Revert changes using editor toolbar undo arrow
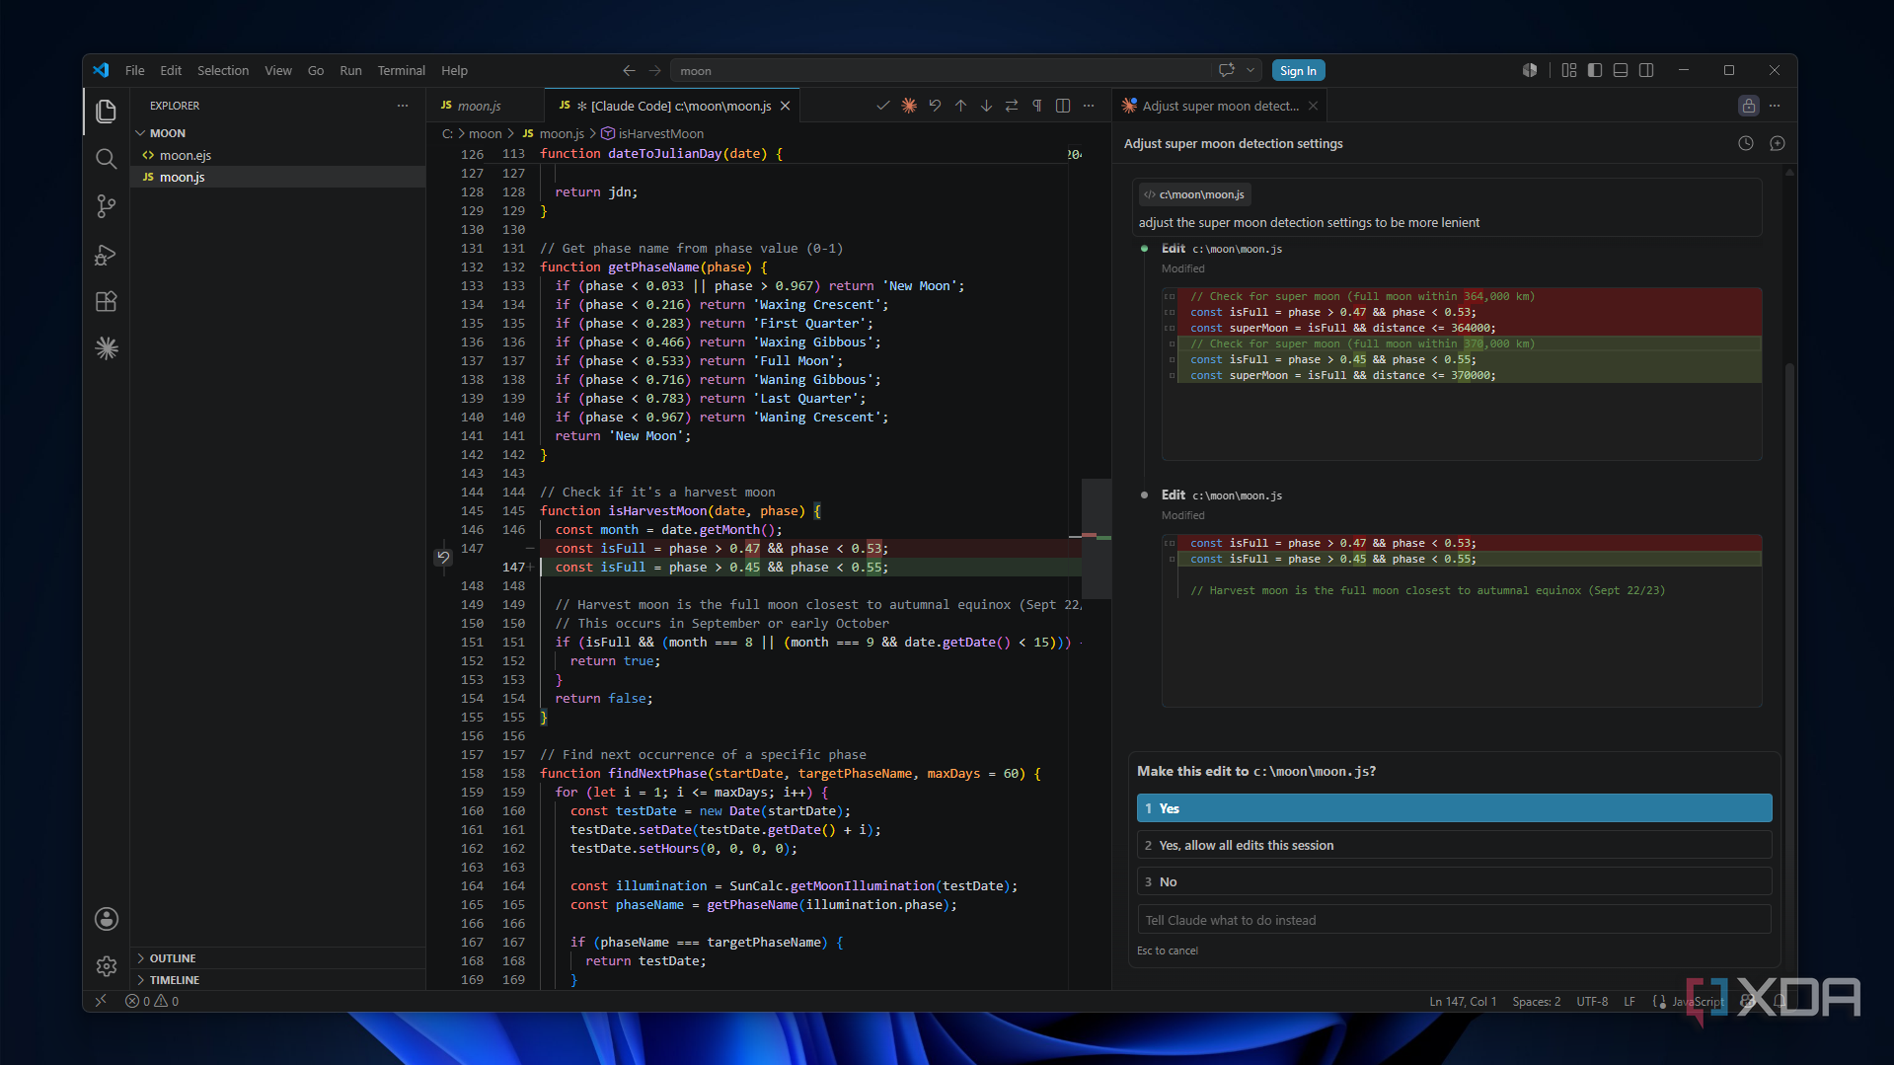 (935, 106)
